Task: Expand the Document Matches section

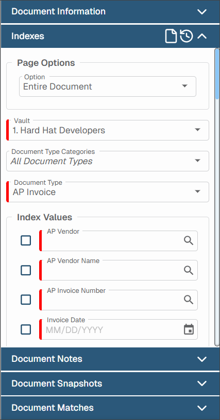Action: tap(110, 408)
